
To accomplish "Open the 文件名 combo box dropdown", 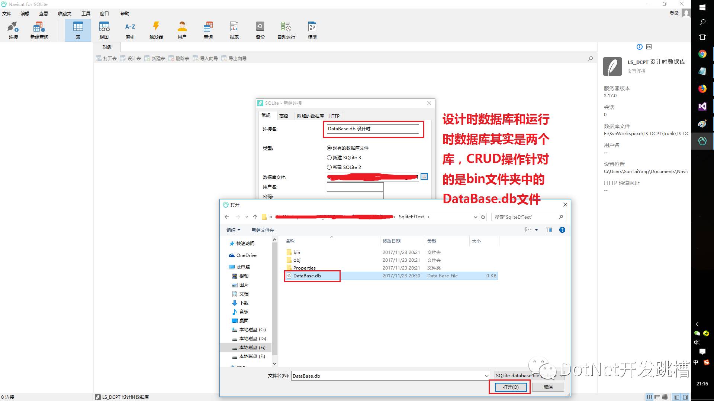I will point(486,376).
